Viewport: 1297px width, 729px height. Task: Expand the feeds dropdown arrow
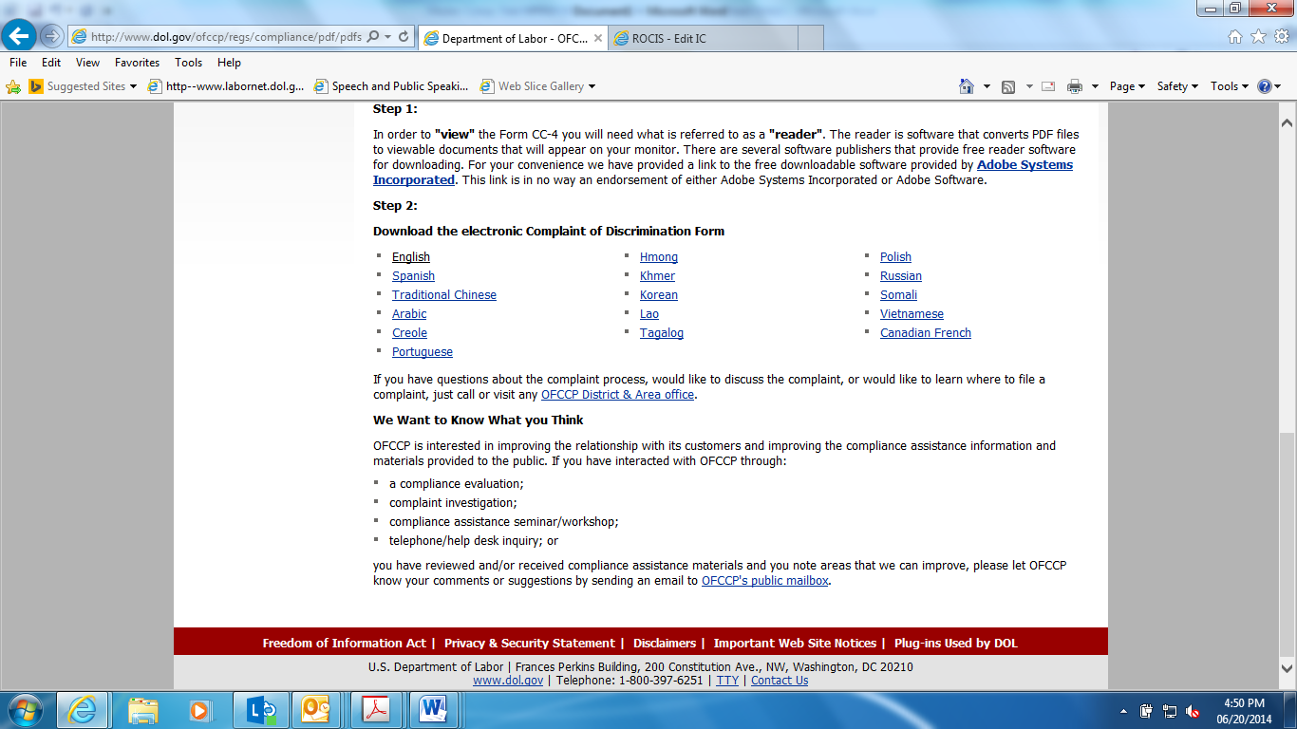point(1027,86)
